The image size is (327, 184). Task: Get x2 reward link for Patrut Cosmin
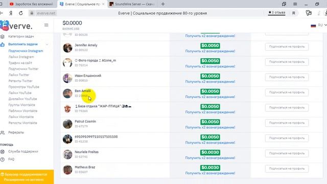(210, 127)
